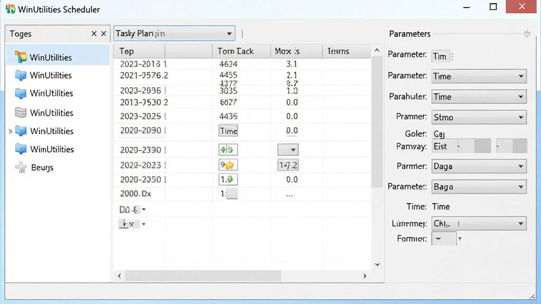Open the small dropdown in row 2020-2390
Screen dimensions: 541x304
pos(288,150)
